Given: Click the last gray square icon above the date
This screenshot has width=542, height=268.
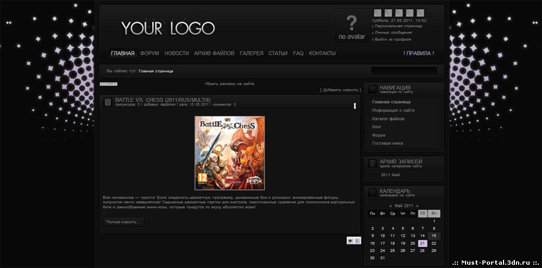Looking at the screenshot, I should point(421,13).
